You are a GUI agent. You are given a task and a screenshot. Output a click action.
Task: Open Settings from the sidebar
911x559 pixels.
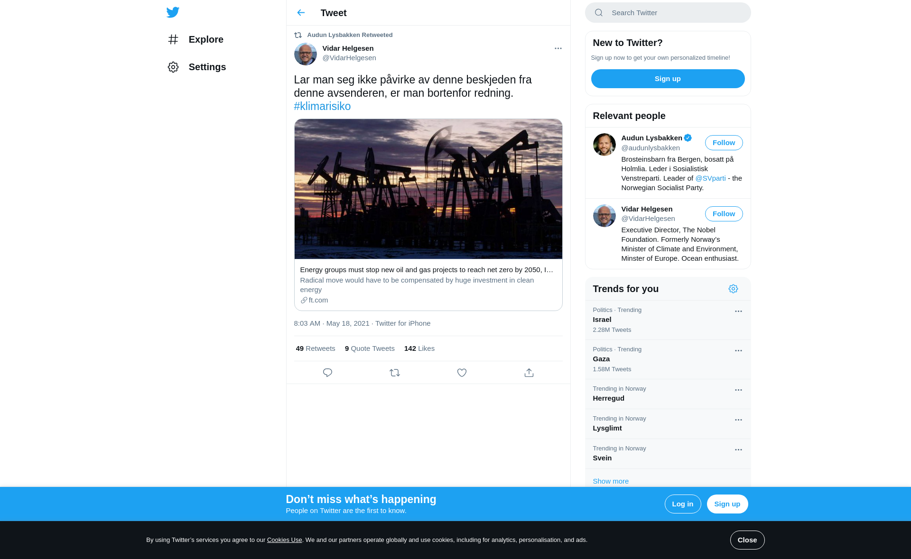click(197, 67)
